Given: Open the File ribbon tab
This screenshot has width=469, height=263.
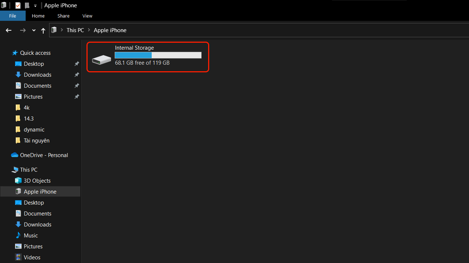Looking at the screenshot, I should pos(12,16).
